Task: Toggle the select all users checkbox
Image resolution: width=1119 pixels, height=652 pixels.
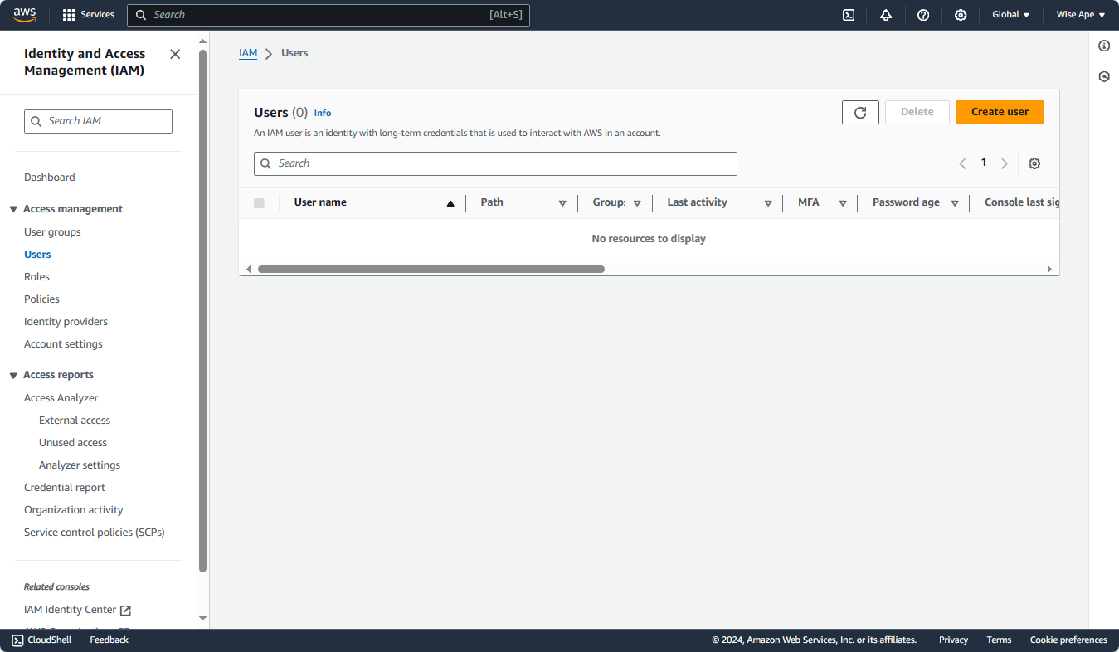Action: tap(259, 203)
